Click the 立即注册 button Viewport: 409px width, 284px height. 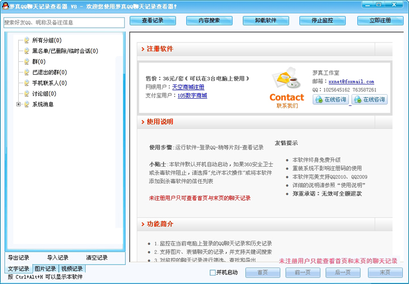380,20
